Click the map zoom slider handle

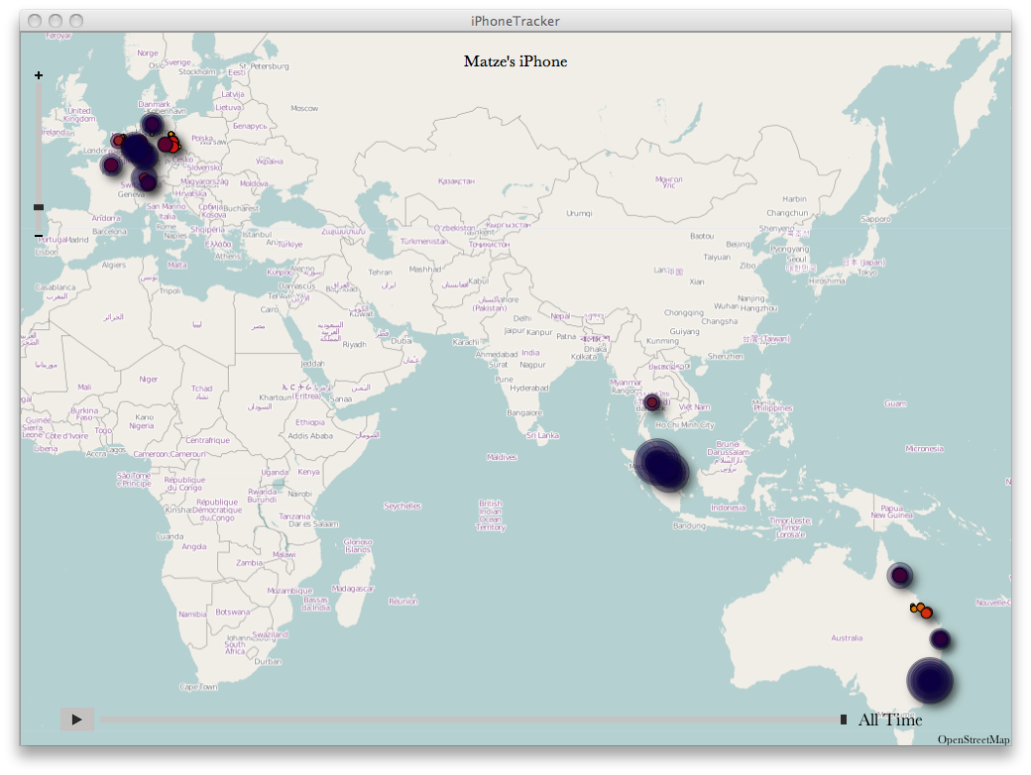39,207
